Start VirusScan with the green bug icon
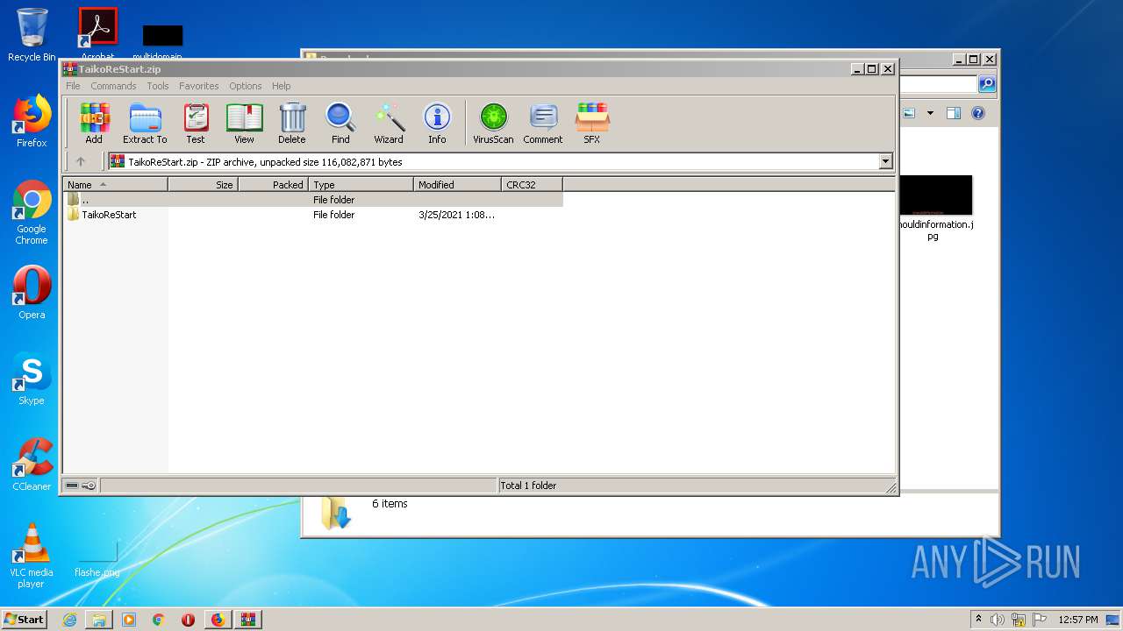 click(x=493, y=124)
